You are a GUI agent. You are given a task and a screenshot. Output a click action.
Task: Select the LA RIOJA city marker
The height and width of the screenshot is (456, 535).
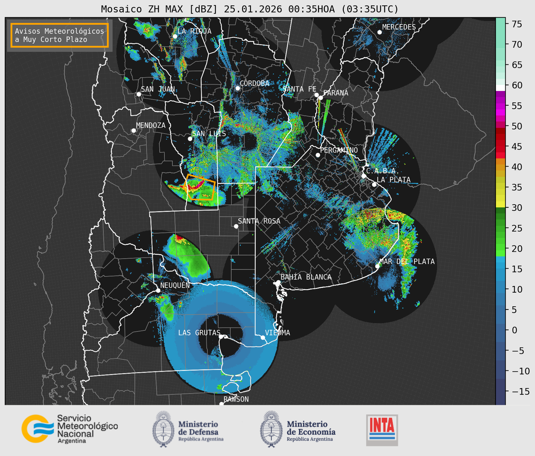coord(175,36)
